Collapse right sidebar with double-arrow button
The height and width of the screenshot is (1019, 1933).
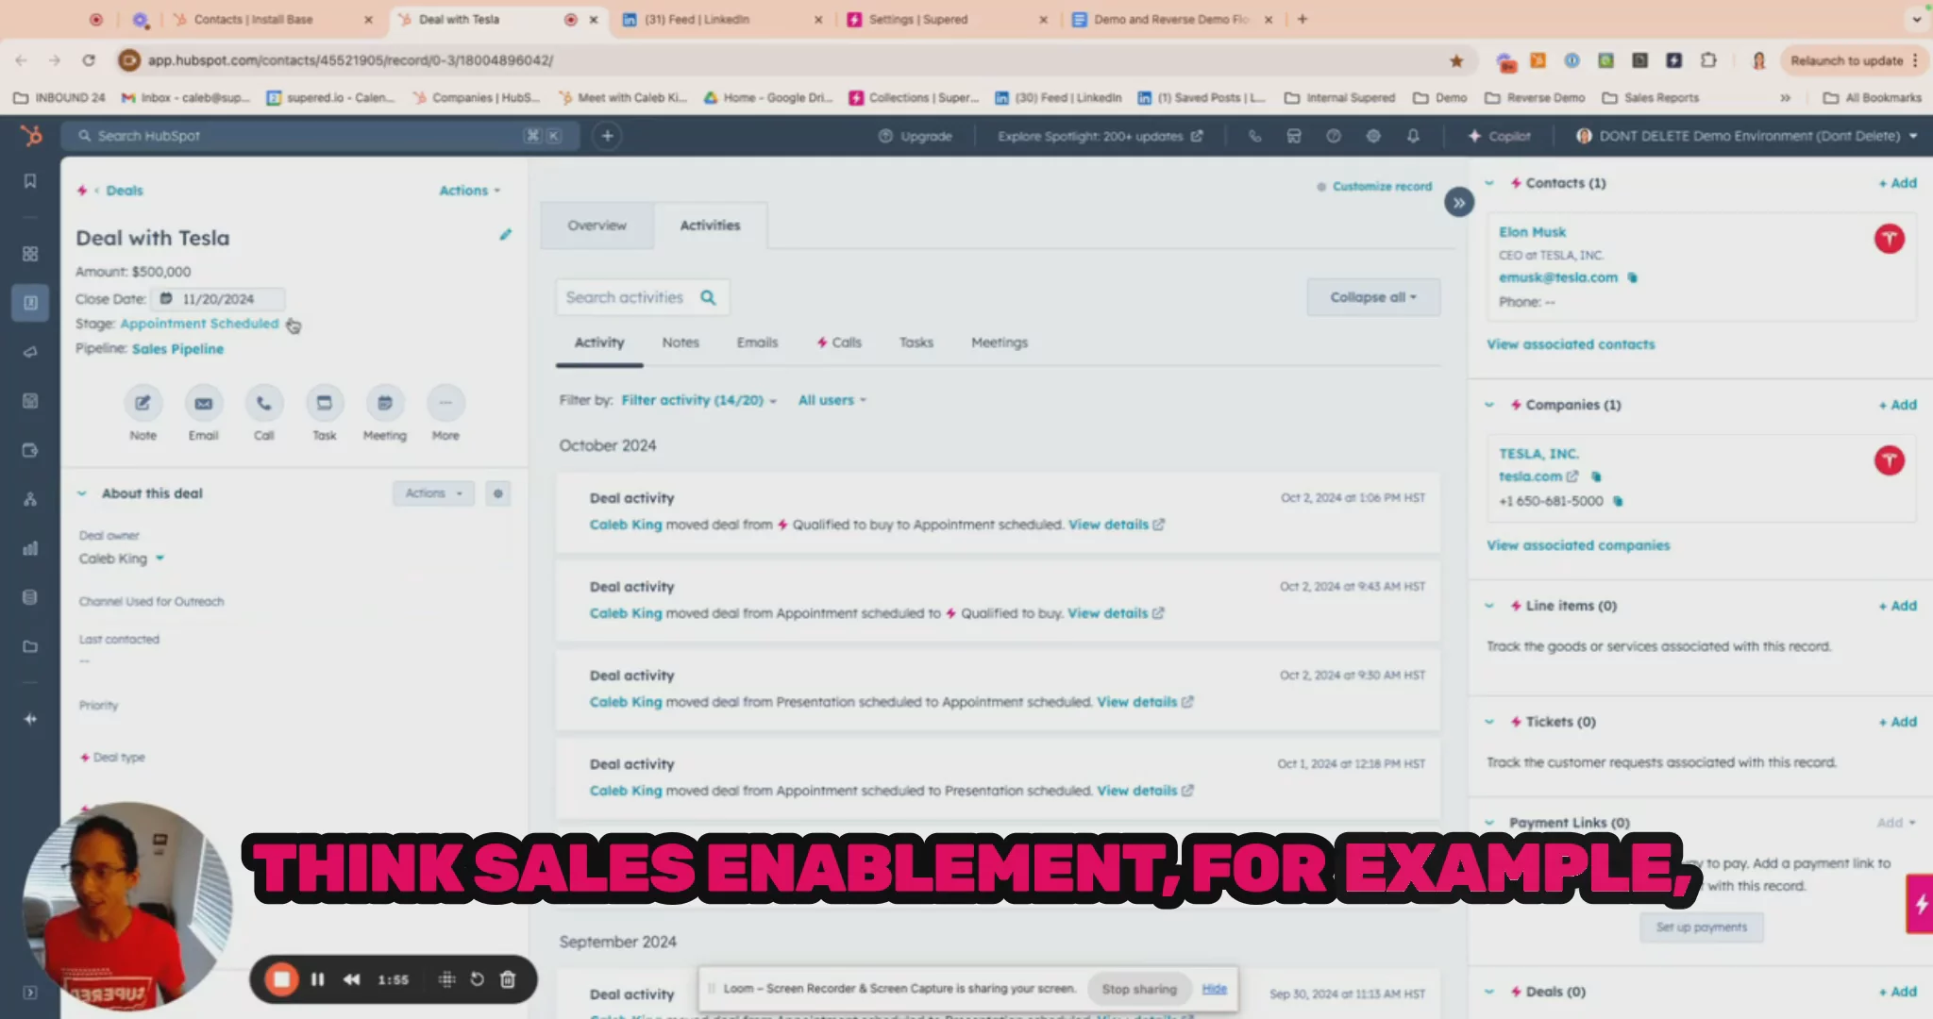(1458, 203)
